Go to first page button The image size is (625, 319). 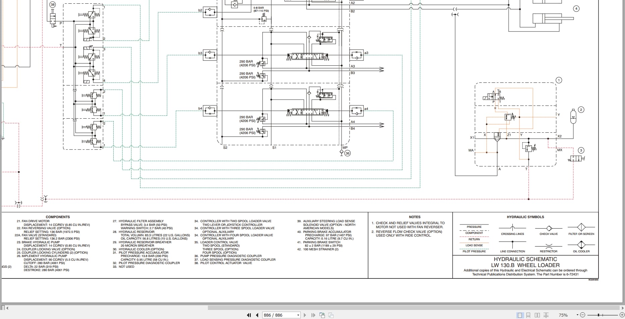[249, 315]
